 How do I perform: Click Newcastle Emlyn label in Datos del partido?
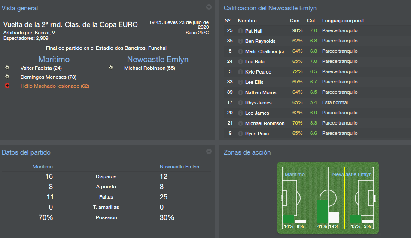(179, 167)
